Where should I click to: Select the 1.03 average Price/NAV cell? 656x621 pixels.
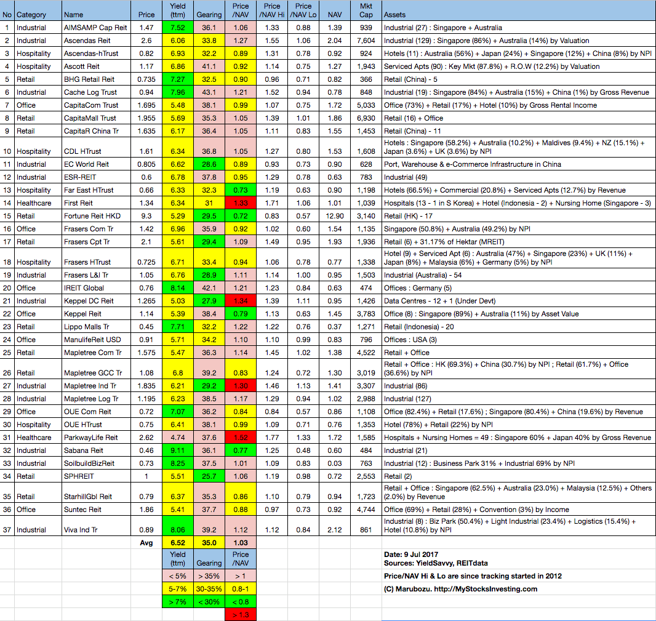[x=241, y=543]
